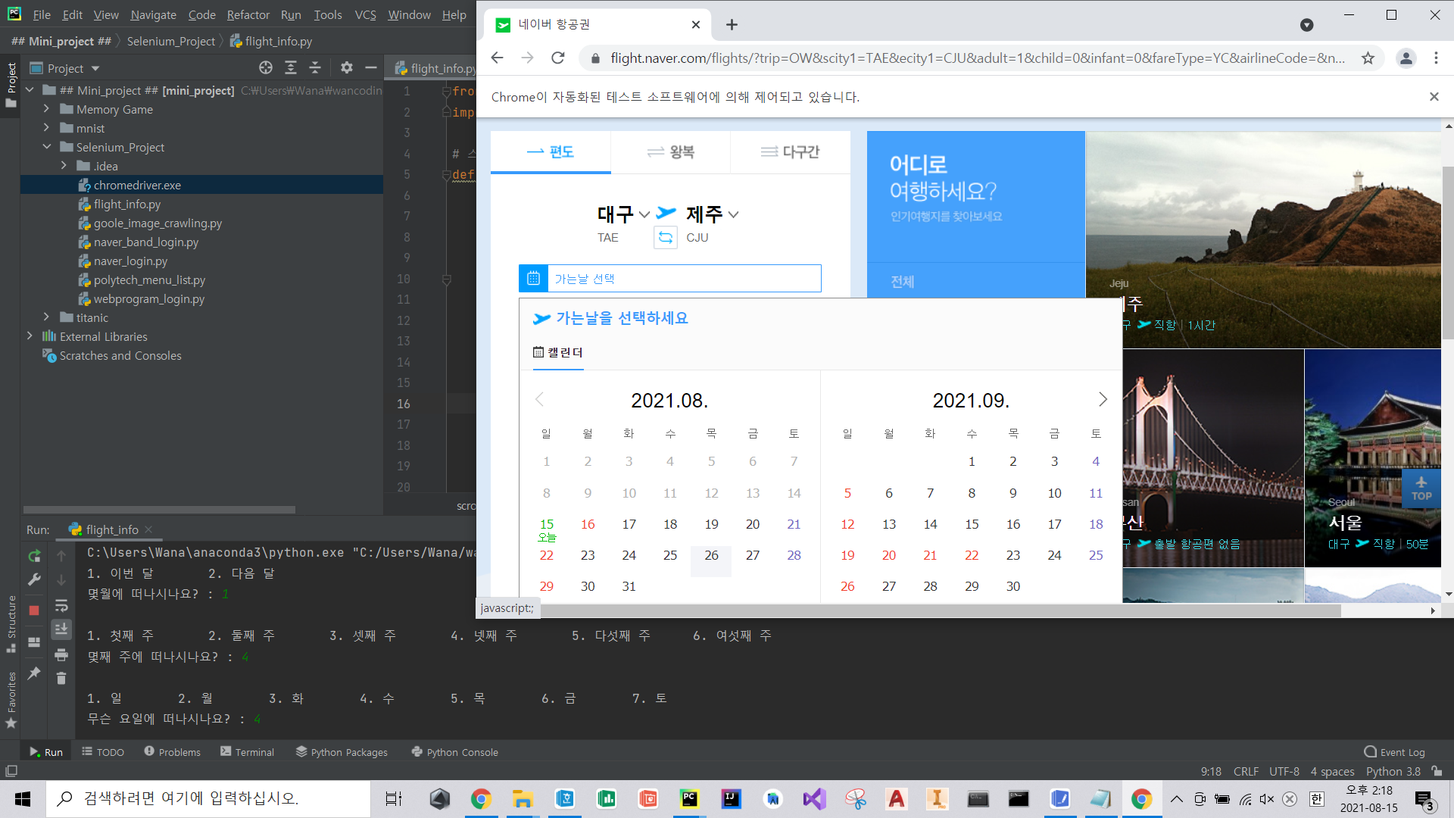Expand the .idea folder
This screenshot has height=818, width=1454.
point(64,166)
